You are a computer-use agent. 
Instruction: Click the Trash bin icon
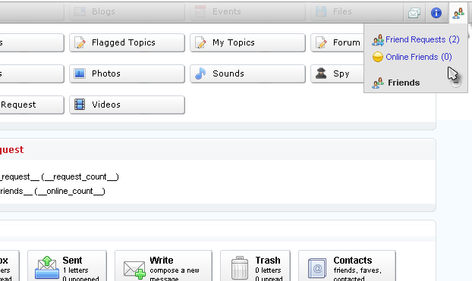pos(240,268)
